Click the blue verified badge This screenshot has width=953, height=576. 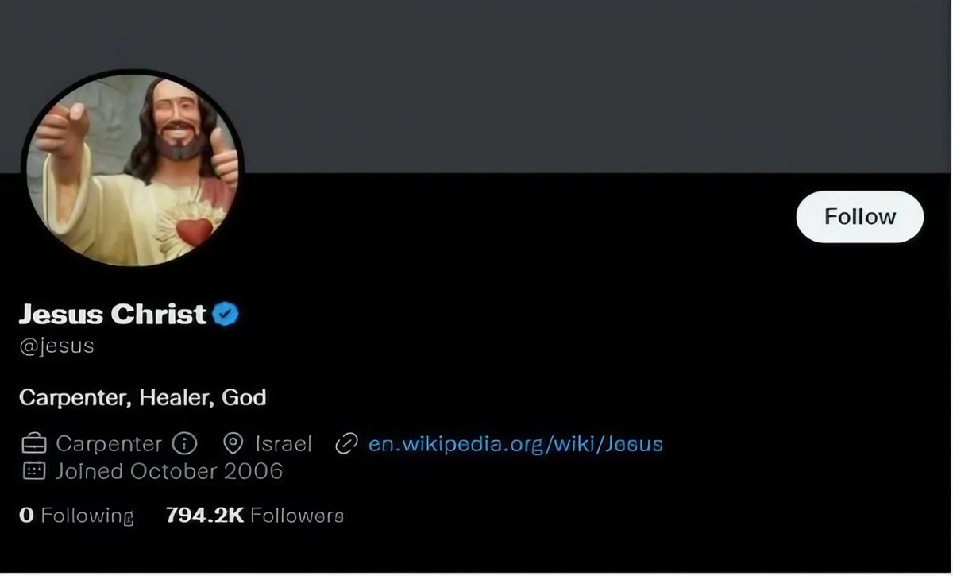tap(226, 315)
